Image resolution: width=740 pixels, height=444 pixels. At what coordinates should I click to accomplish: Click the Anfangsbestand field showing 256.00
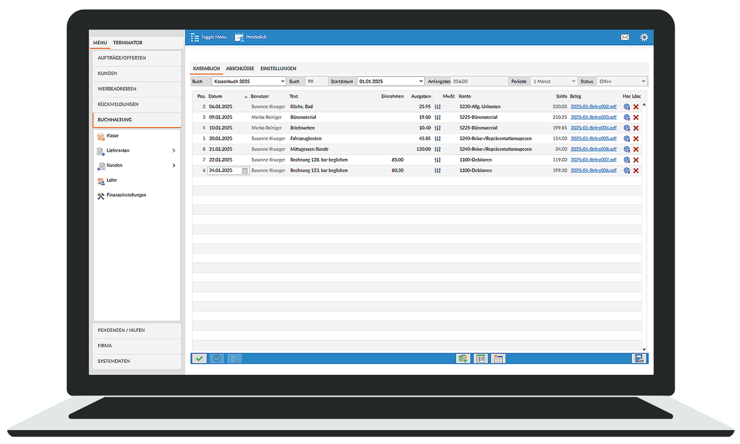pos(478,81)
